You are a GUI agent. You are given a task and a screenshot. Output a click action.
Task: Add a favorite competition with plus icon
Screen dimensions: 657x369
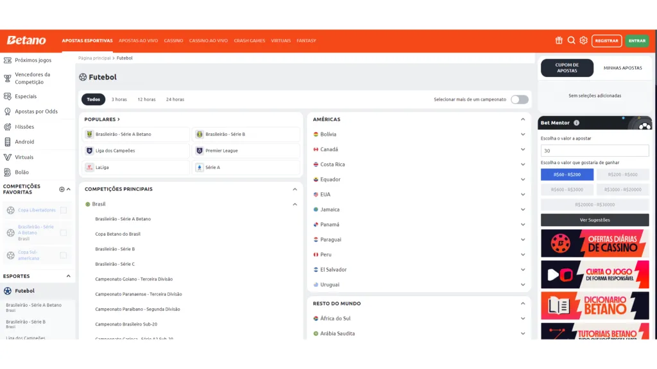[x=62, y=189]
